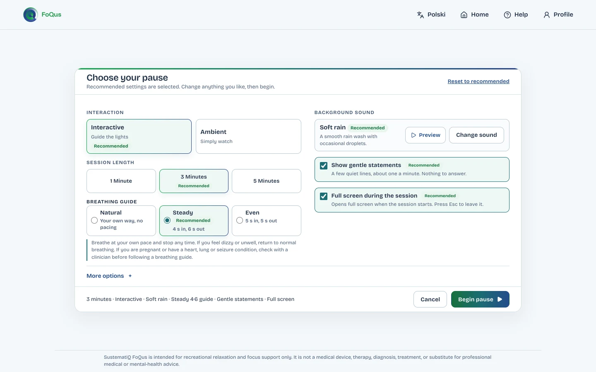Viewport: 596px width, 372px height.
Task: Click the play triangle icon in Preview
Action: 413,135
